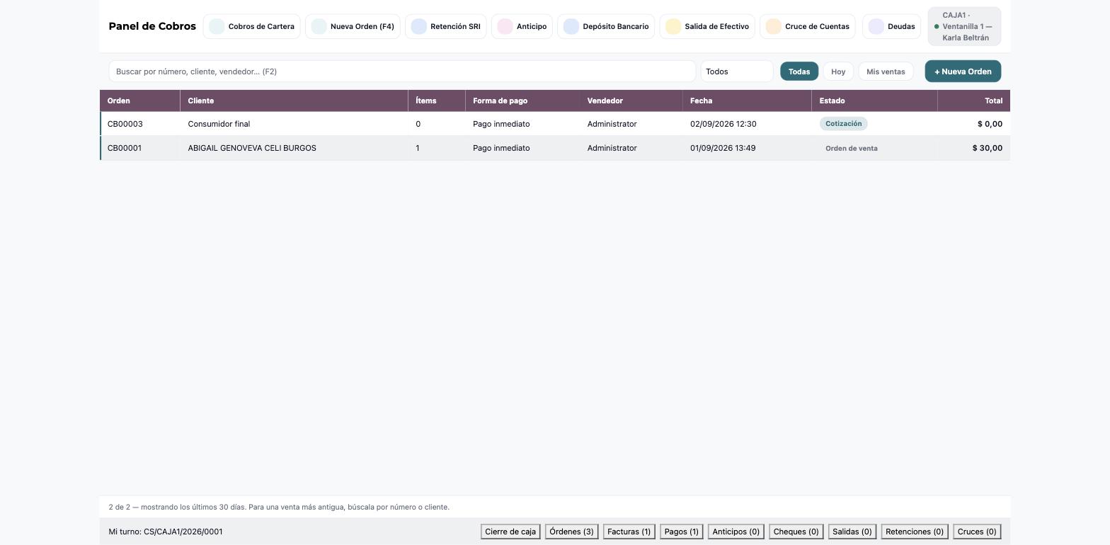This screenshot has width=1110, height=545.
Task: Open Cheques (0)
Action: (796, 532)
